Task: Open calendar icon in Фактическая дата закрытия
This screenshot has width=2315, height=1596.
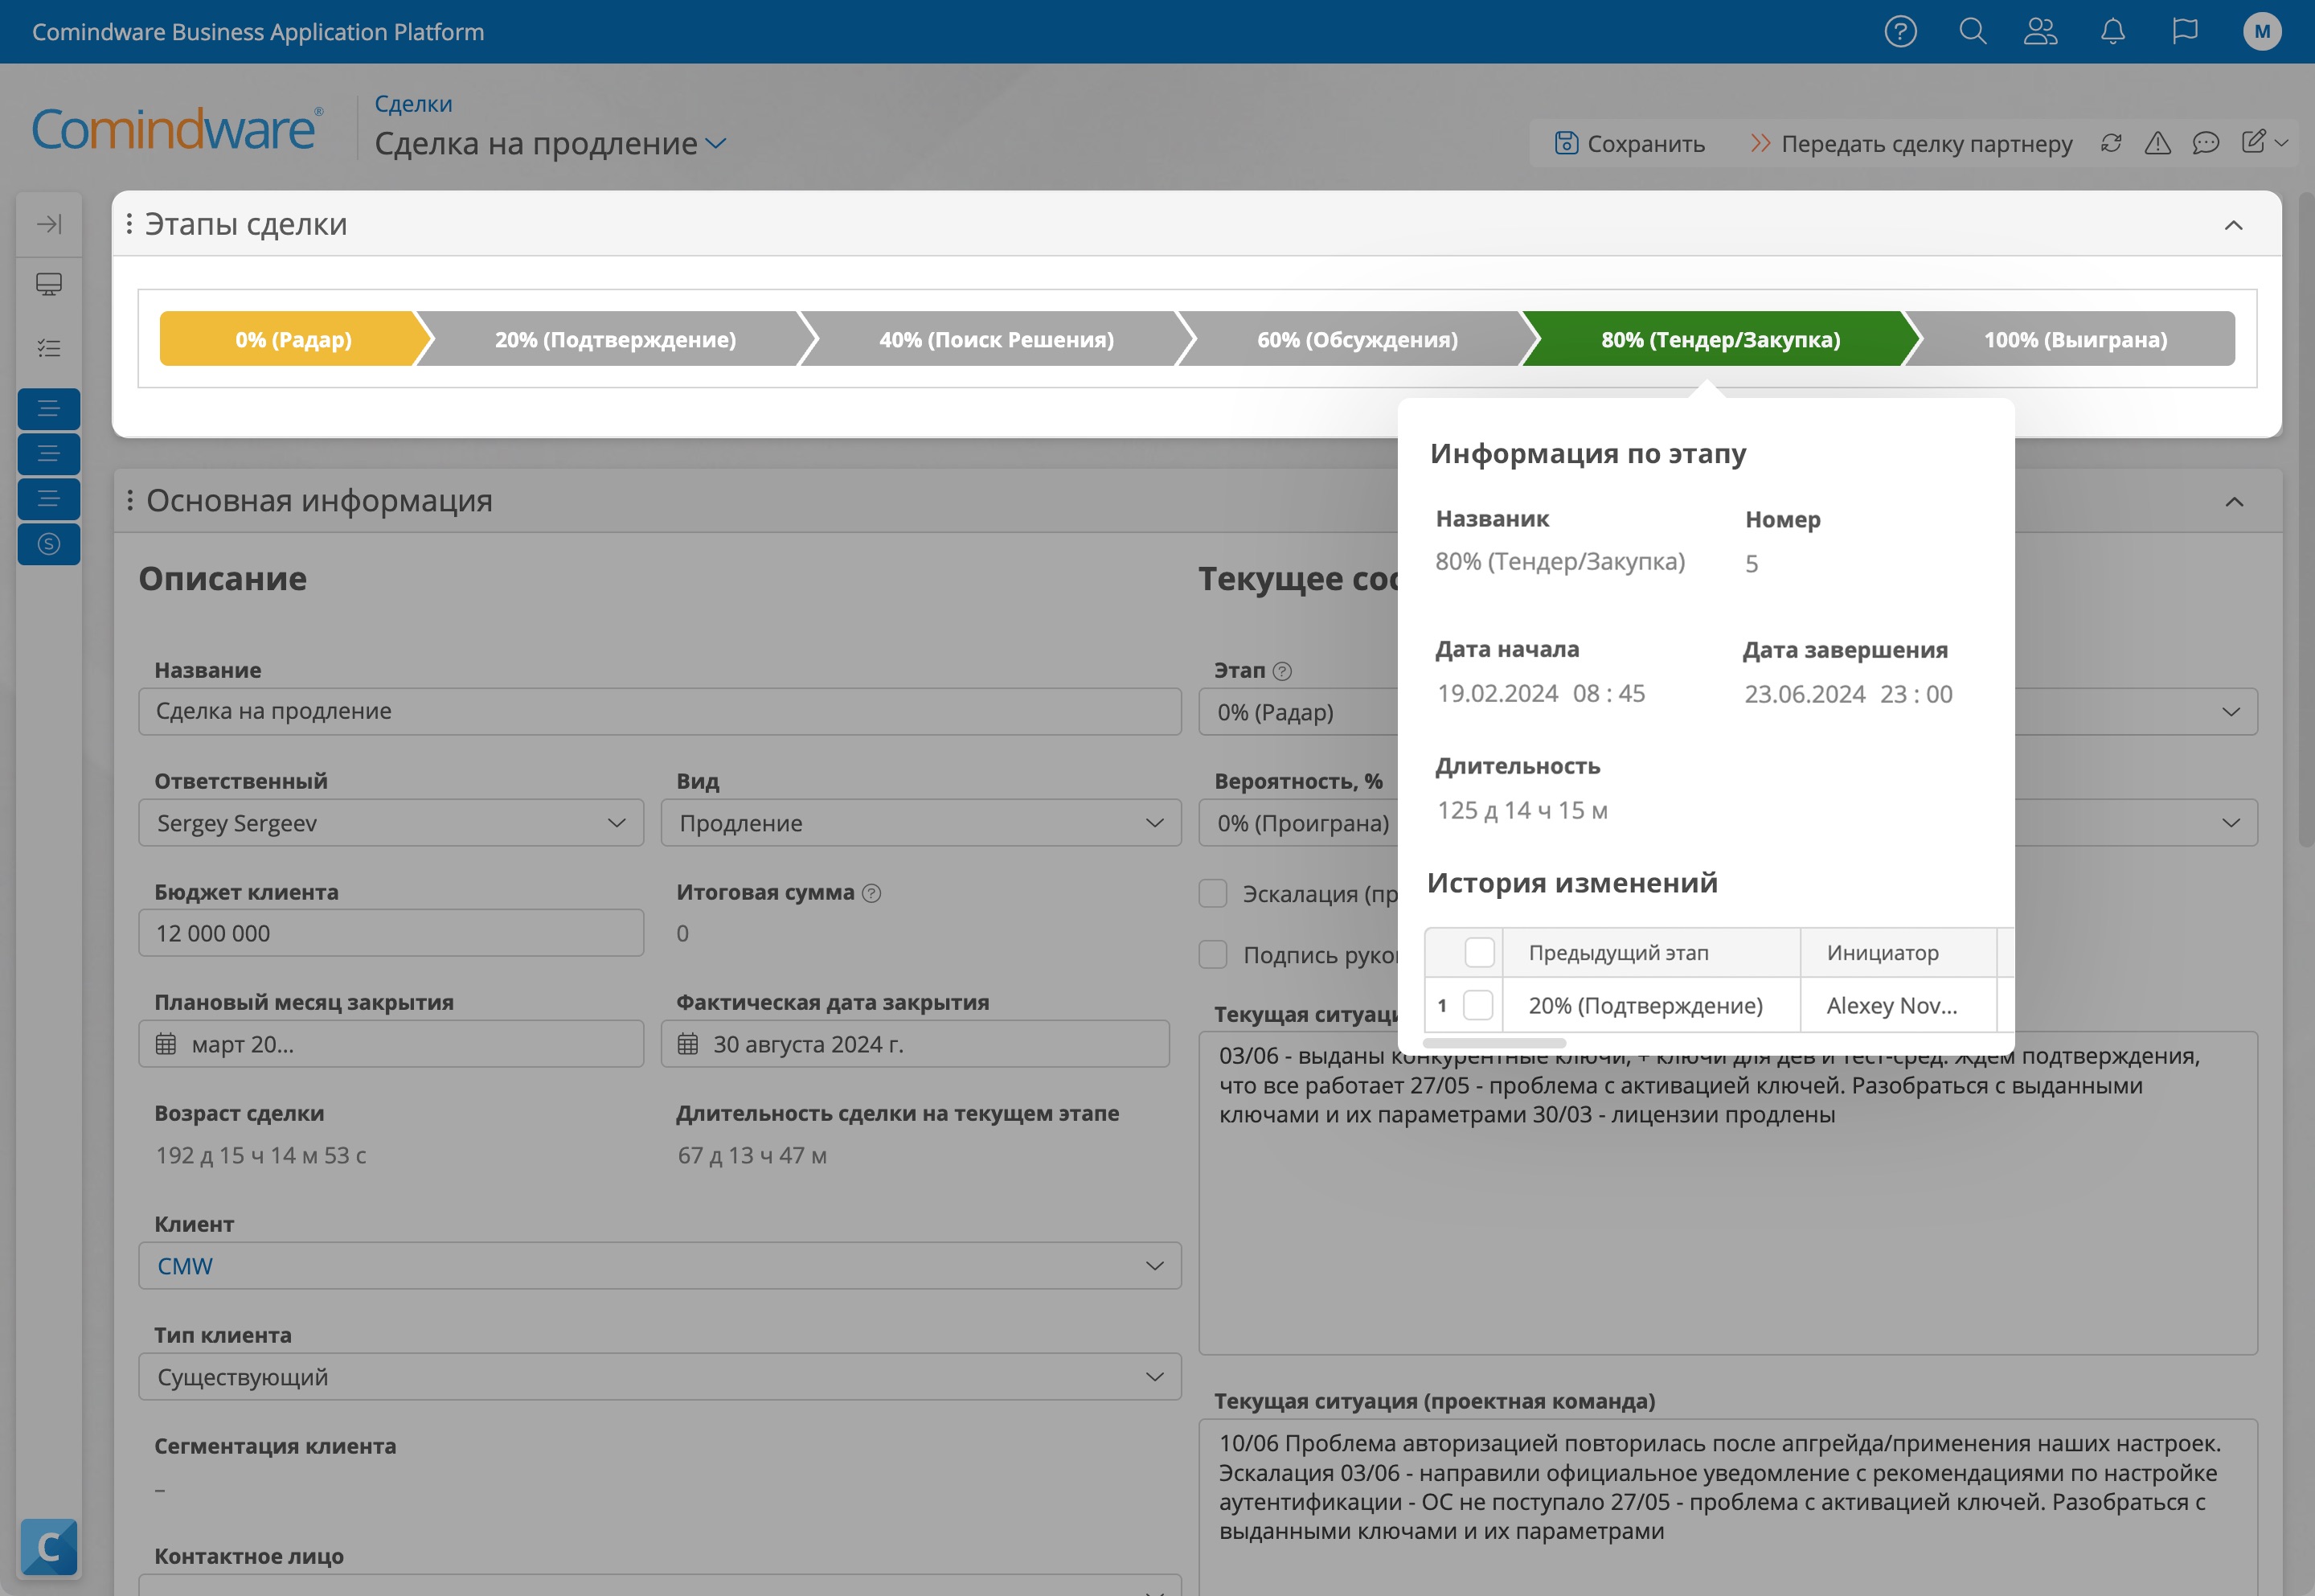Action: coord(688,1044)
